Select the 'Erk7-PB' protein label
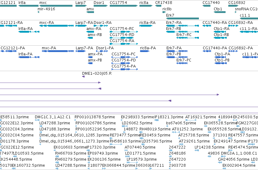Viewport: 258px width, 170px height. point(174,54)
